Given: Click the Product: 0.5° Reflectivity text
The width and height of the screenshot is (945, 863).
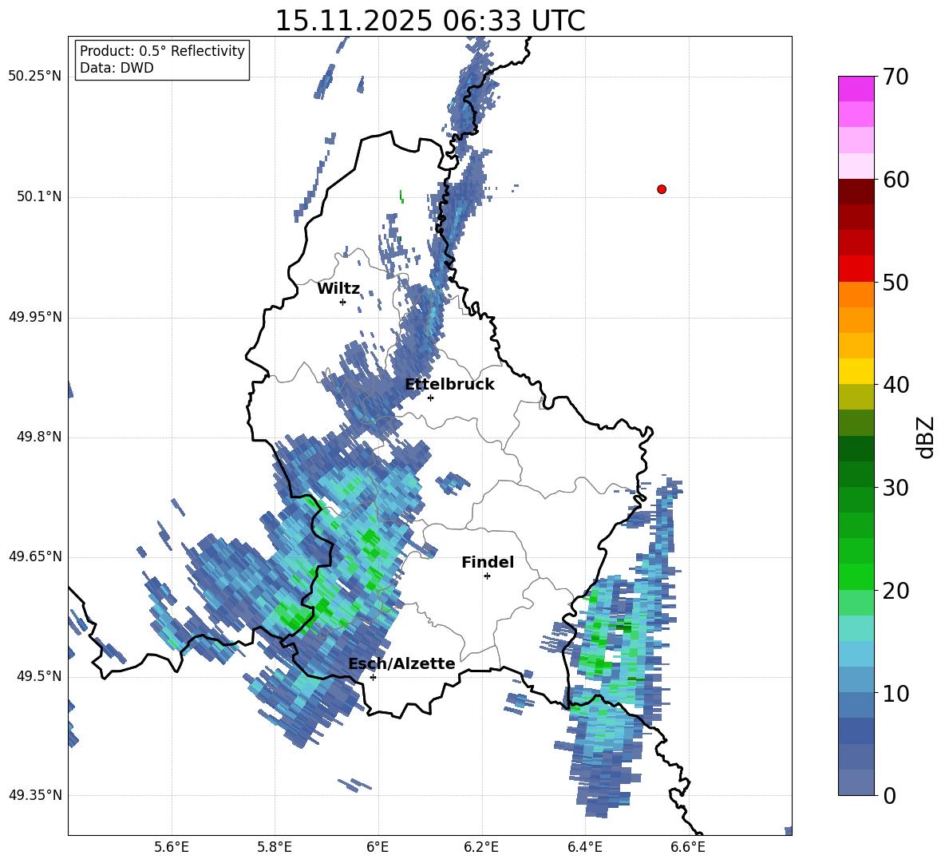Looking at the screenshot, I should point(162,51).
